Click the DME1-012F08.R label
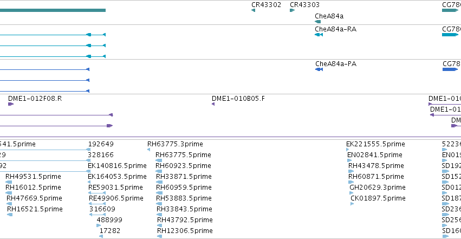Screen dimensions: 461x239 click(x=35, y=99)
